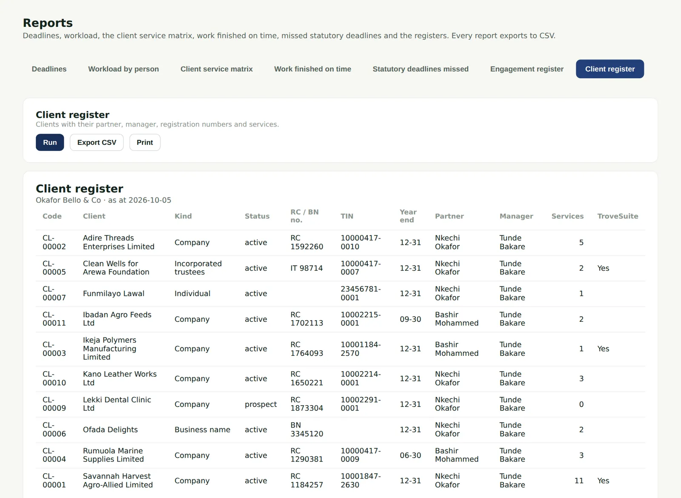Image resolution: width=681 pixels, height=498 pixels.
Task: Select Adire Threads Enterprises Limited client name
Action: [119, 242]
